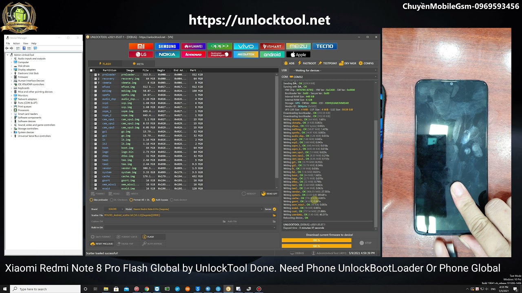
Task: Switch to the FLASH tab
Action: pyautogui.click(x=105, y=64)
